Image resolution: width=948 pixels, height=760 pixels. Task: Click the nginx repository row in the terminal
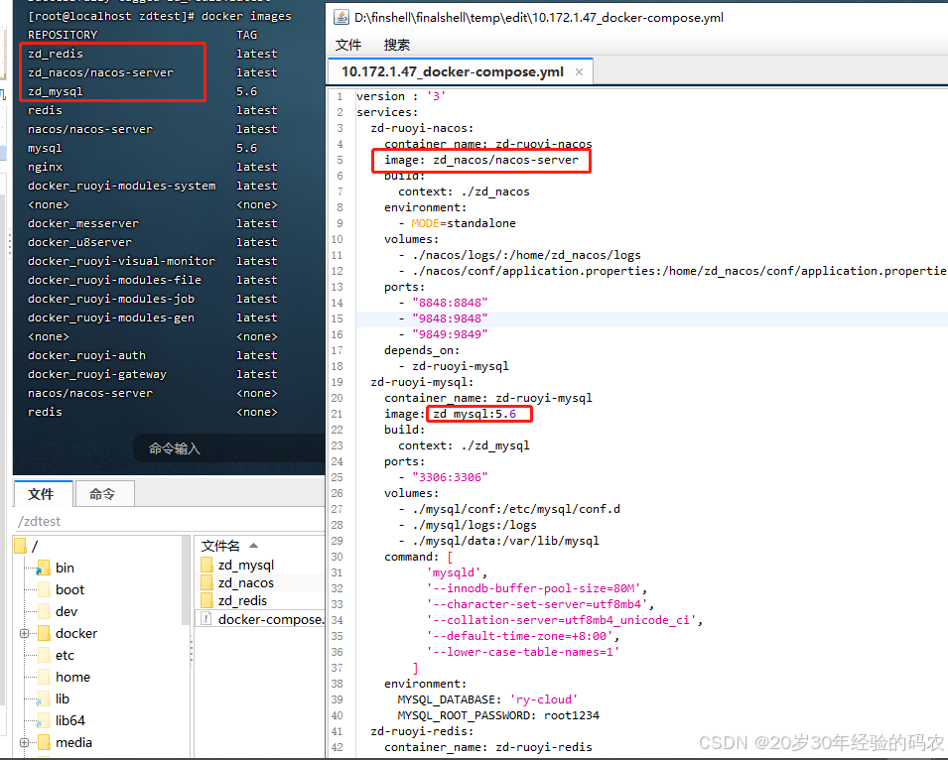point(46,167)
